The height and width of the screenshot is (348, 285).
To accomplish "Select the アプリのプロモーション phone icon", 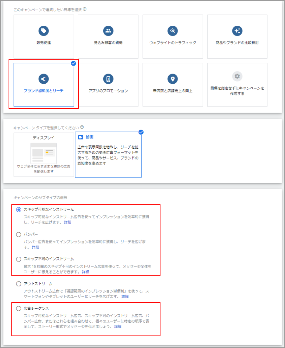I will (x=108, y=79).
